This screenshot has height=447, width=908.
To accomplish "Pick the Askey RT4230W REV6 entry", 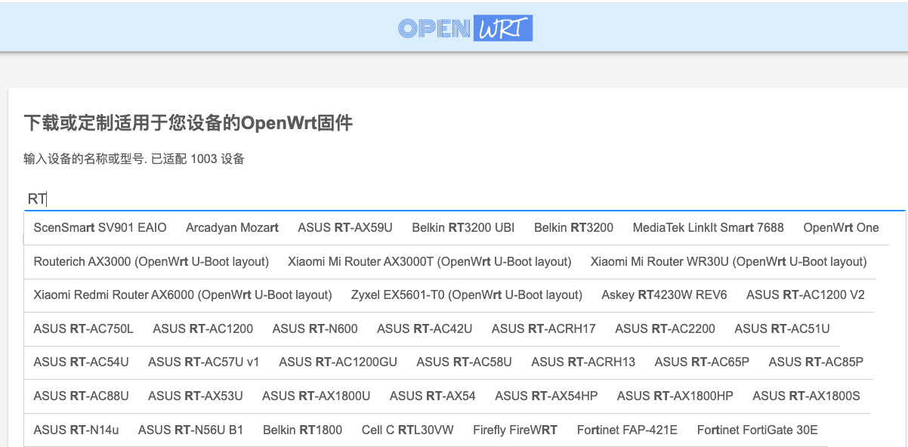I will tap(663, 294).
